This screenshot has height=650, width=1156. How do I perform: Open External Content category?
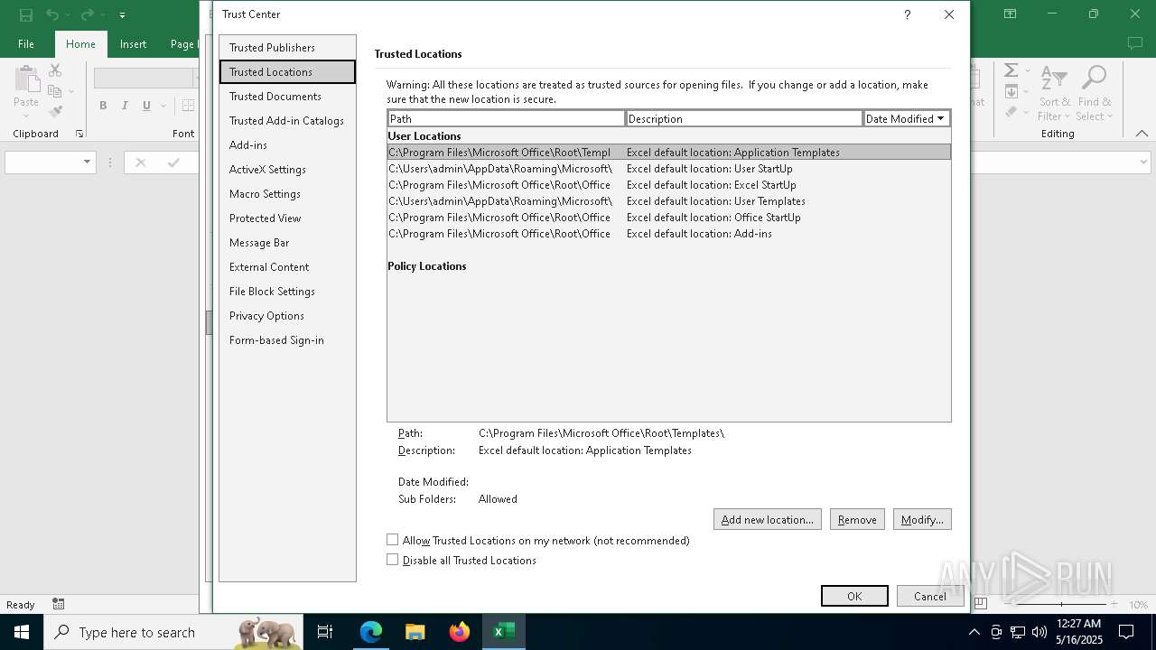tap(287, 267)
